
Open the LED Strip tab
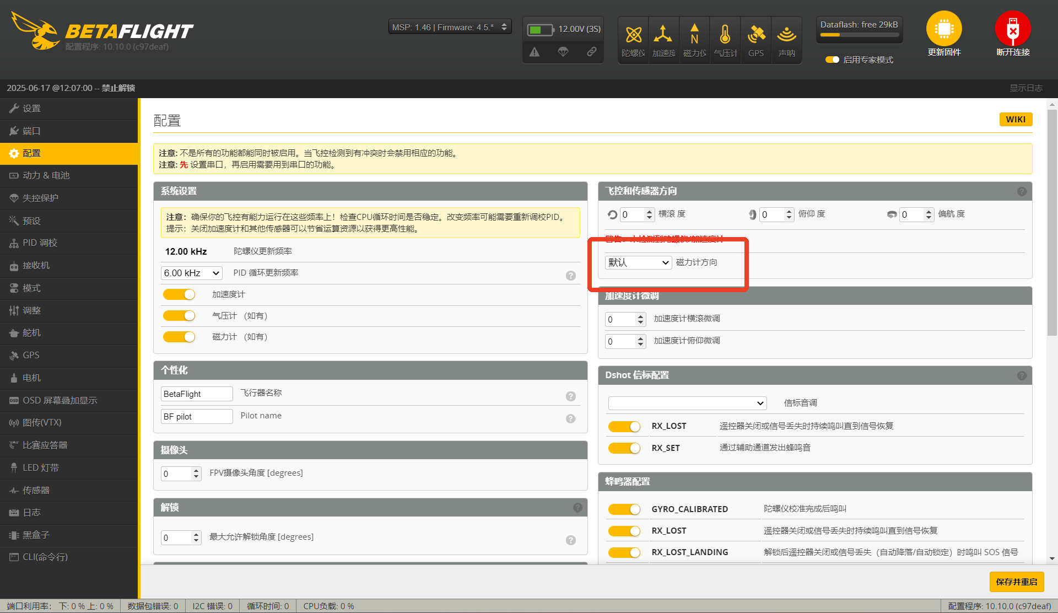pyautogui.click(x=69, y=467)
